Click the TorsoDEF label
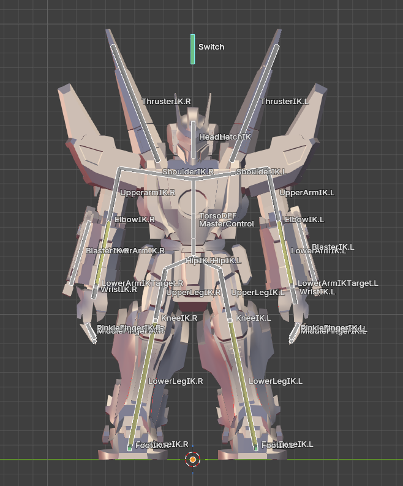Viewport: 403px width, 486px height. point(218,215)
